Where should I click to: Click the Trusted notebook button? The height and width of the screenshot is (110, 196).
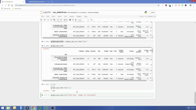click(141, 16)
